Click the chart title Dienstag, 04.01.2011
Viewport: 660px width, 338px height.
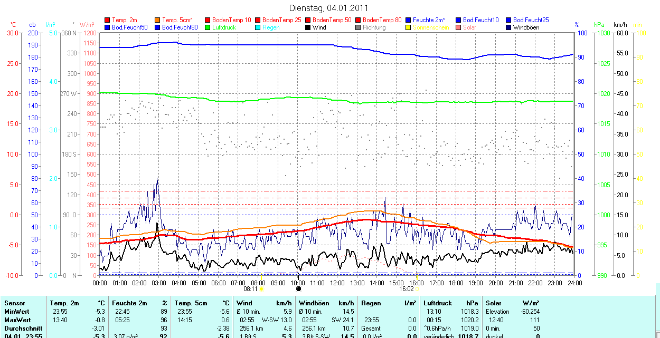(329, 8)
